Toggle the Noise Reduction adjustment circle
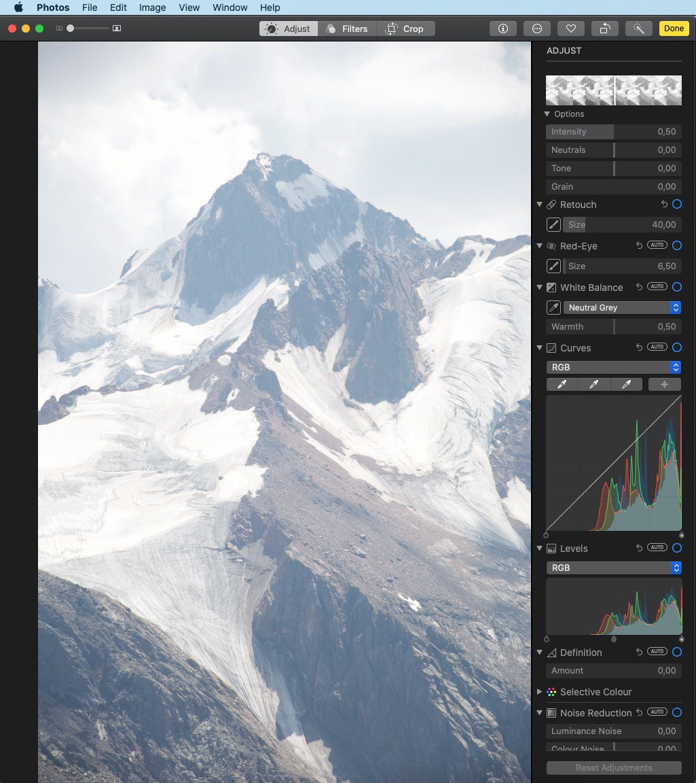This screenshot has height=783, width=696. point(677,712)
